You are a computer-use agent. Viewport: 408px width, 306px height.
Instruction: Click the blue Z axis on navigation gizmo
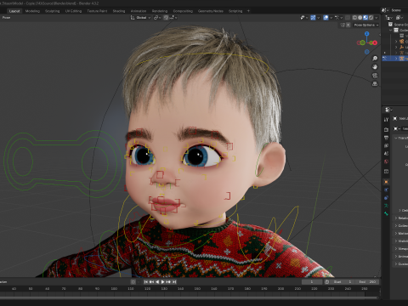[367, 34]
